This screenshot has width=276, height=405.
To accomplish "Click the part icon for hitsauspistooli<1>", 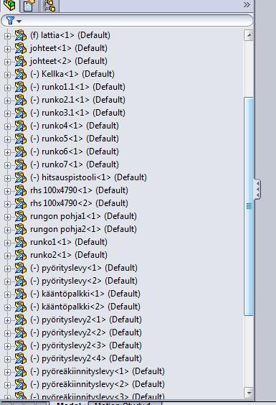I will (20, 177).
